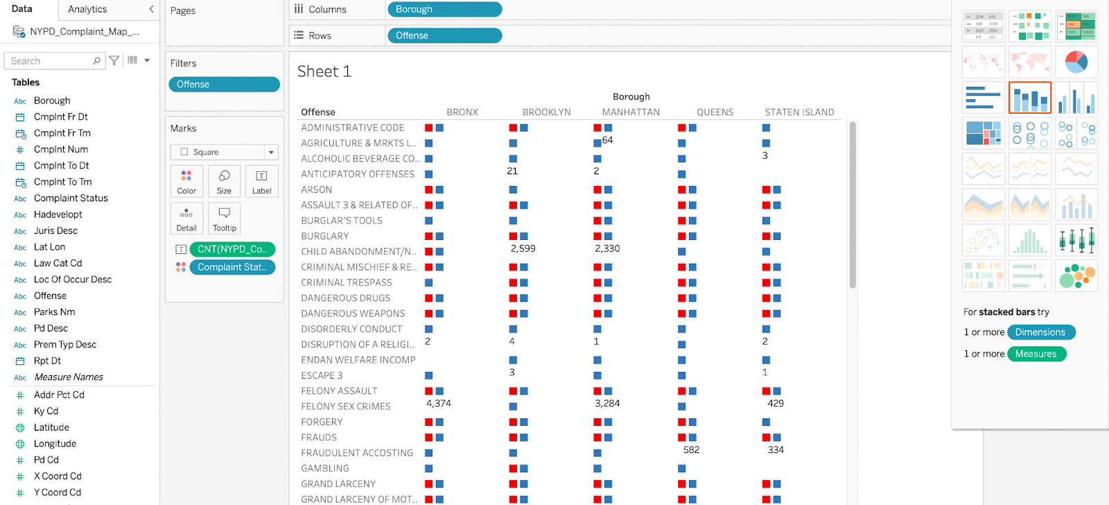Switch to horizontal bars chart type
This screenshot has height=505, width=1109.
(x=984, y=98)
